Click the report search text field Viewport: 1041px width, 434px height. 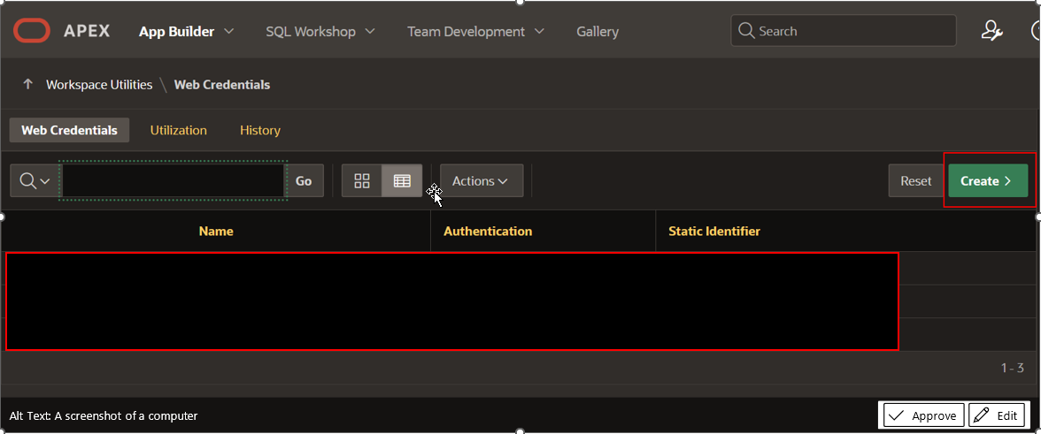click(x=173, y=180)
